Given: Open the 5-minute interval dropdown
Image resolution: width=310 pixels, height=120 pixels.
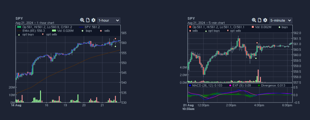Looking at the screenshot, I should click(281, 20).
